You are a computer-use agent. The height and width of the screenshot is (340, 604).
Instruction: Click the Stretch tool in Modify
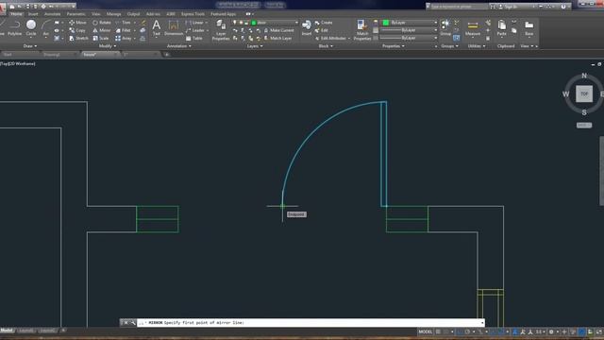(x=79, y=38)
